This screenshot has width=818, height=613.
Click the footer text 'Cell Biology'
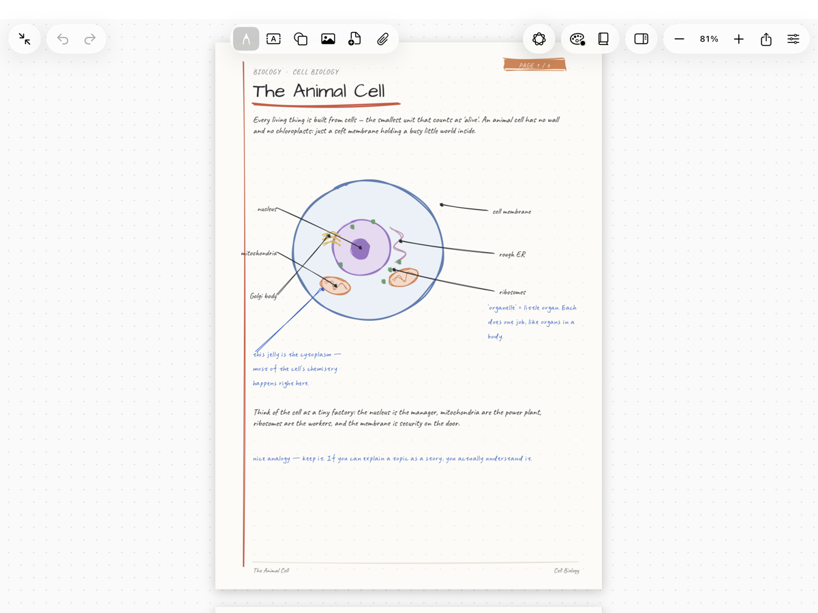[x=566, y=571]
